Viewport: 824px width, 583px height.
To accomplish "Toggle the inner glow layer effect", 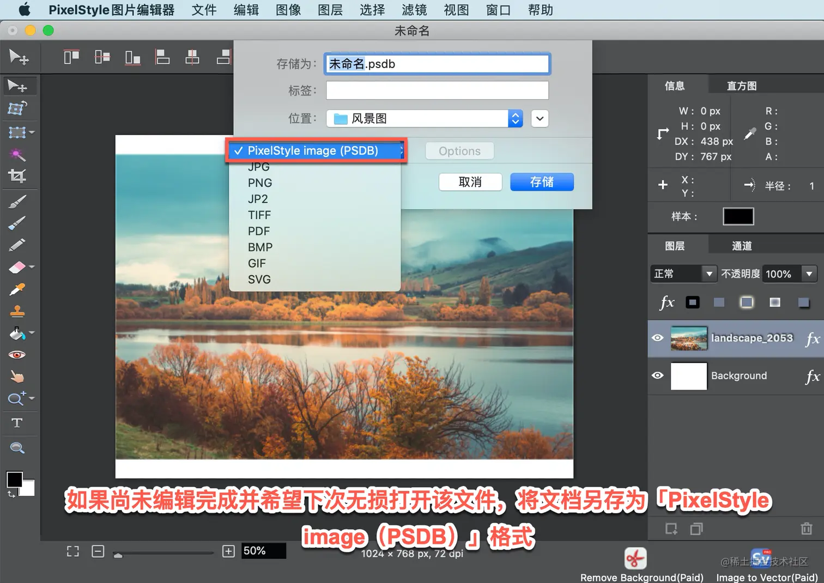I will [775, 302].
